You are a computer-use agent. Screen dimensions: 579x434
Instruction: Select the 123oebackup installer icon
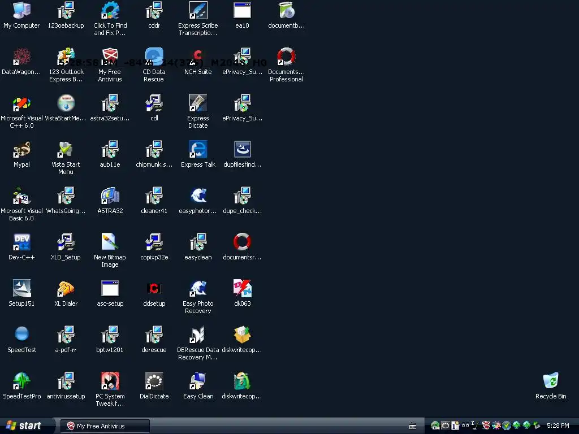click(x=66, y=15)
